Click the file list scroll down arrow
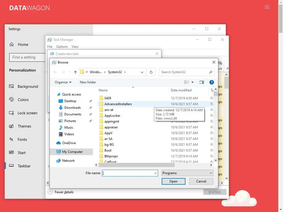Viewport: 283px width, 212px height. coord(216,160)
